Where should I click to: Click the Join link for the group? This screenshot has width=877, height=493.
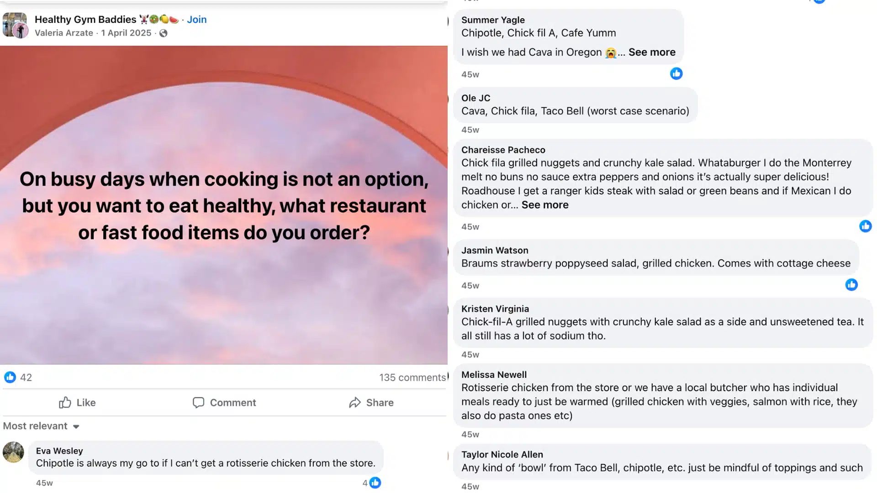coord(196,19)
